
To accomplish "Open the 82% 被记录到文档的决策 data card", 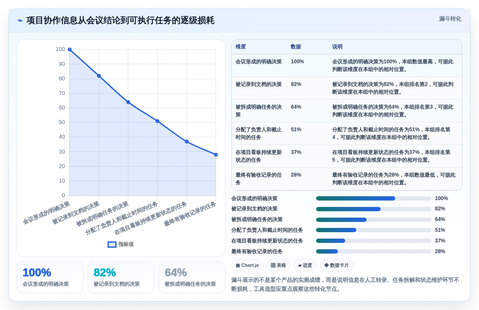I will 121,278.
